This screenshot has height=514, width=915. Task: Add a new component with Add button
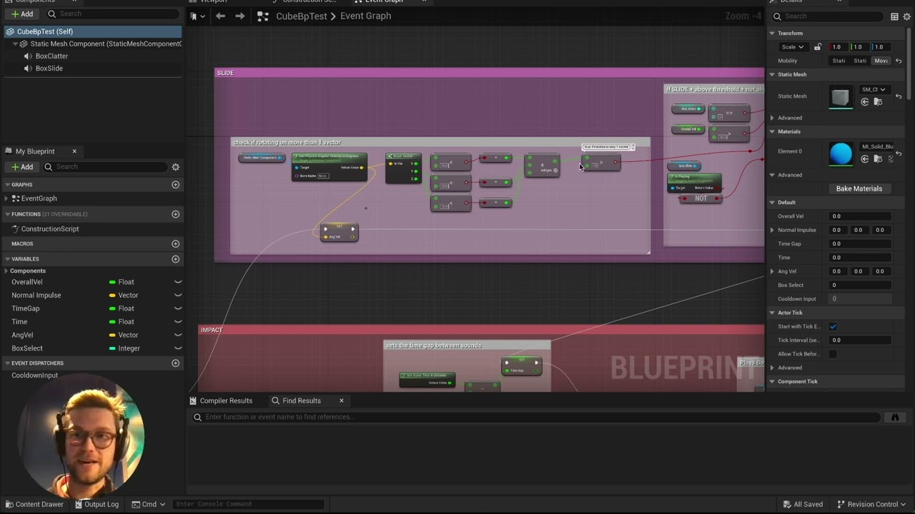point(21,14)
